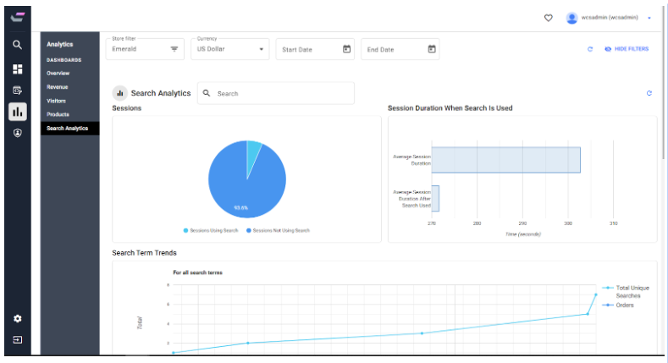Open the Emerald store filter field

coord(145,49)
